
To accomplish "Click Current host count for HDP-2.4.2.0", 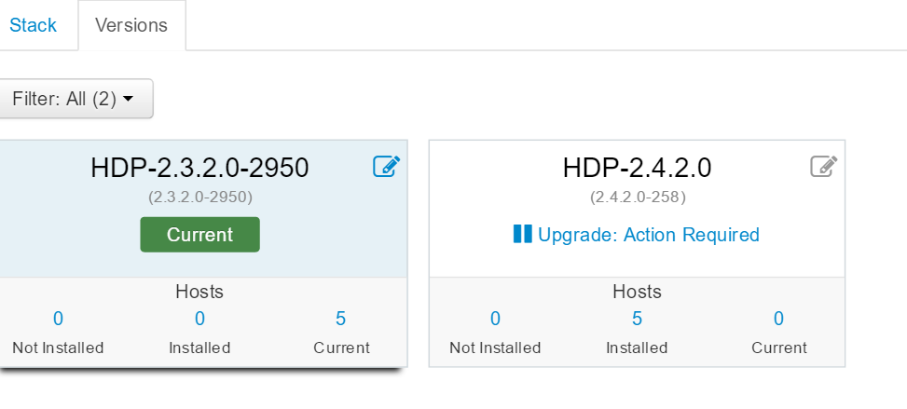I will click(x=778, y=319).
